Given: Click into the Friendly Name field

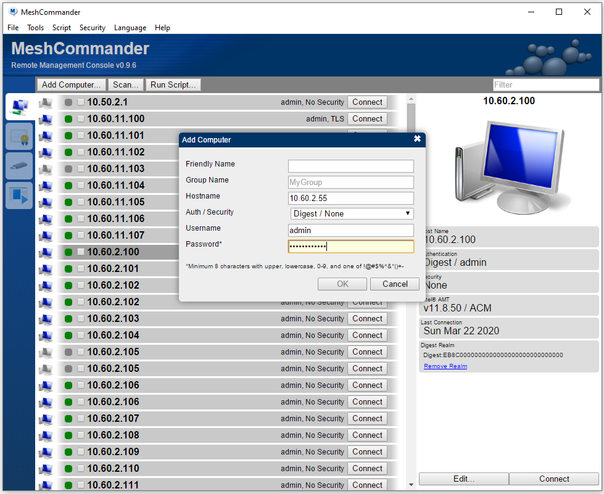Looking at the screenshot, I should (350, 166).
